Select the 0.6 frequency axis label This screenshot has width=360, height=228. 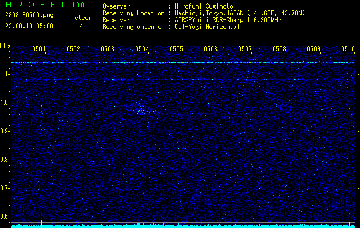(x=5, y=217)
